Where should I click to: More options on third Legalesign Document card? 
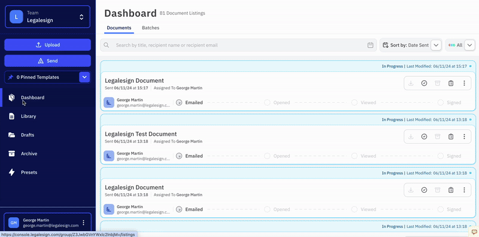click(x=465, y=190)
